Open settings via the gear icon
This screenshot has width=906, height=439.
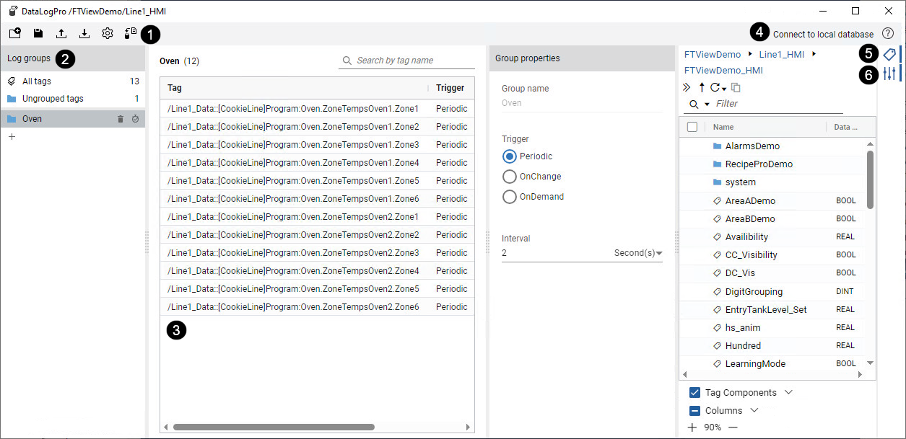108,33
